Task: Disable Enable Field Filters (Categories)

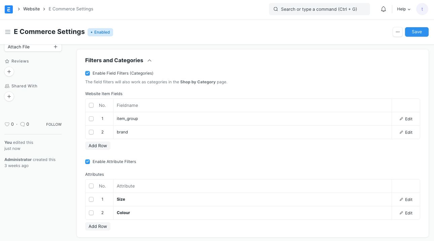Action: (88, 73)
